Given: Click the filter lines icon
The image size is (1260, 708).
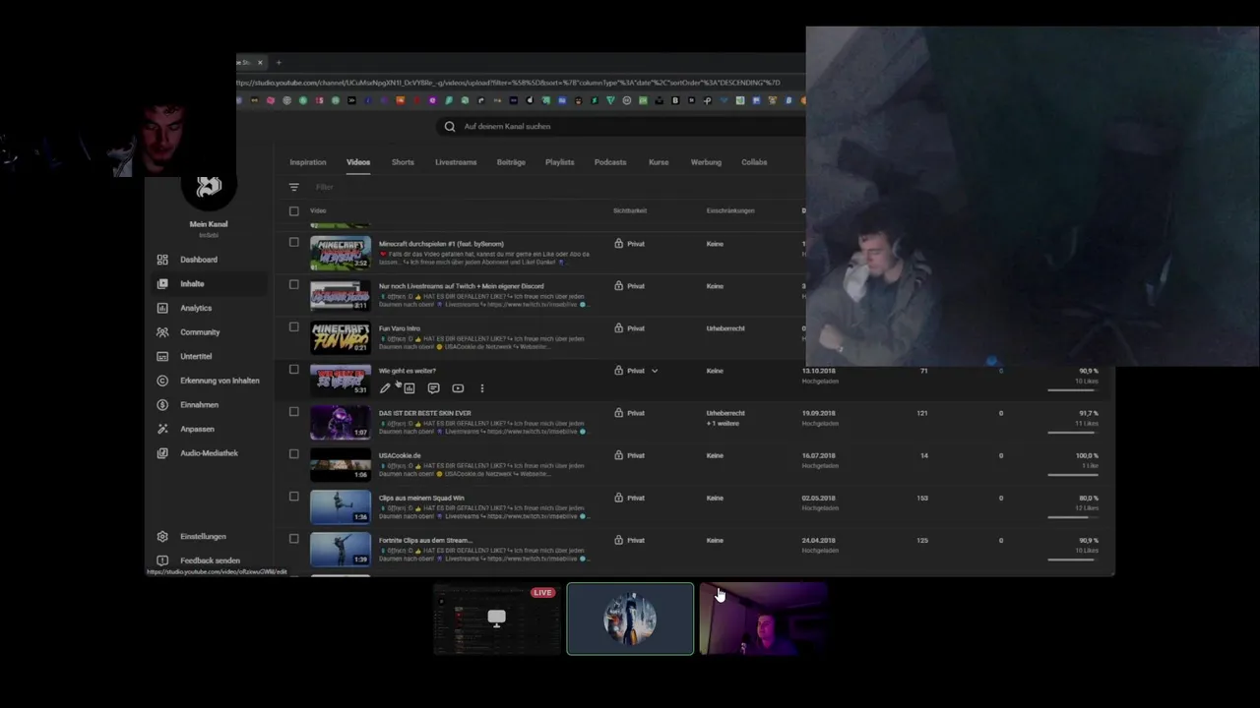Looking at the screenshot, I should (293, 187).
